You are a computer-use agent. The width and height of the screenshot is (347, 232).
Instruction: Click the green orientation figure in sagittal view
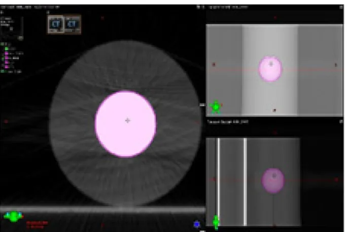(216, 222)
